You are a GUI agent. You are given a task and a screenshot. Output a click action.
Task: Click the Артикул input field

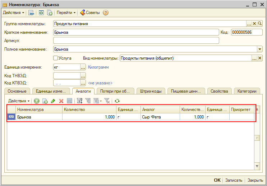[x=136, y=41]
